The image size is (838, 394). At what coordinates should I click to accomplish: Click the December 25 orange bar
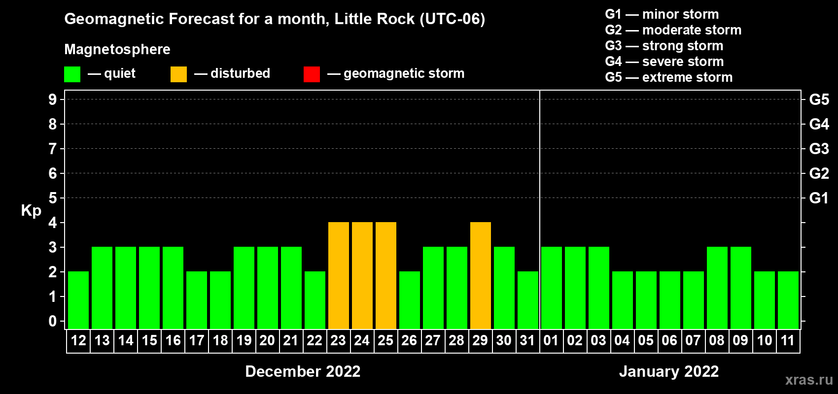pyautogui.click(x=386, y=276)
